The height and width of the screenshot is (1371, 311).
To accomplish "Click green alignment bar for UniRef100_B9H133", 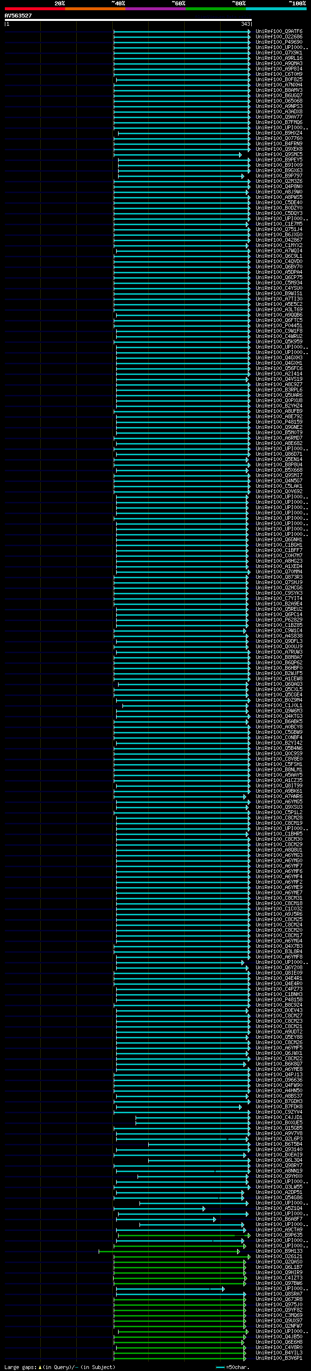I will click(x=169, y=1252).
